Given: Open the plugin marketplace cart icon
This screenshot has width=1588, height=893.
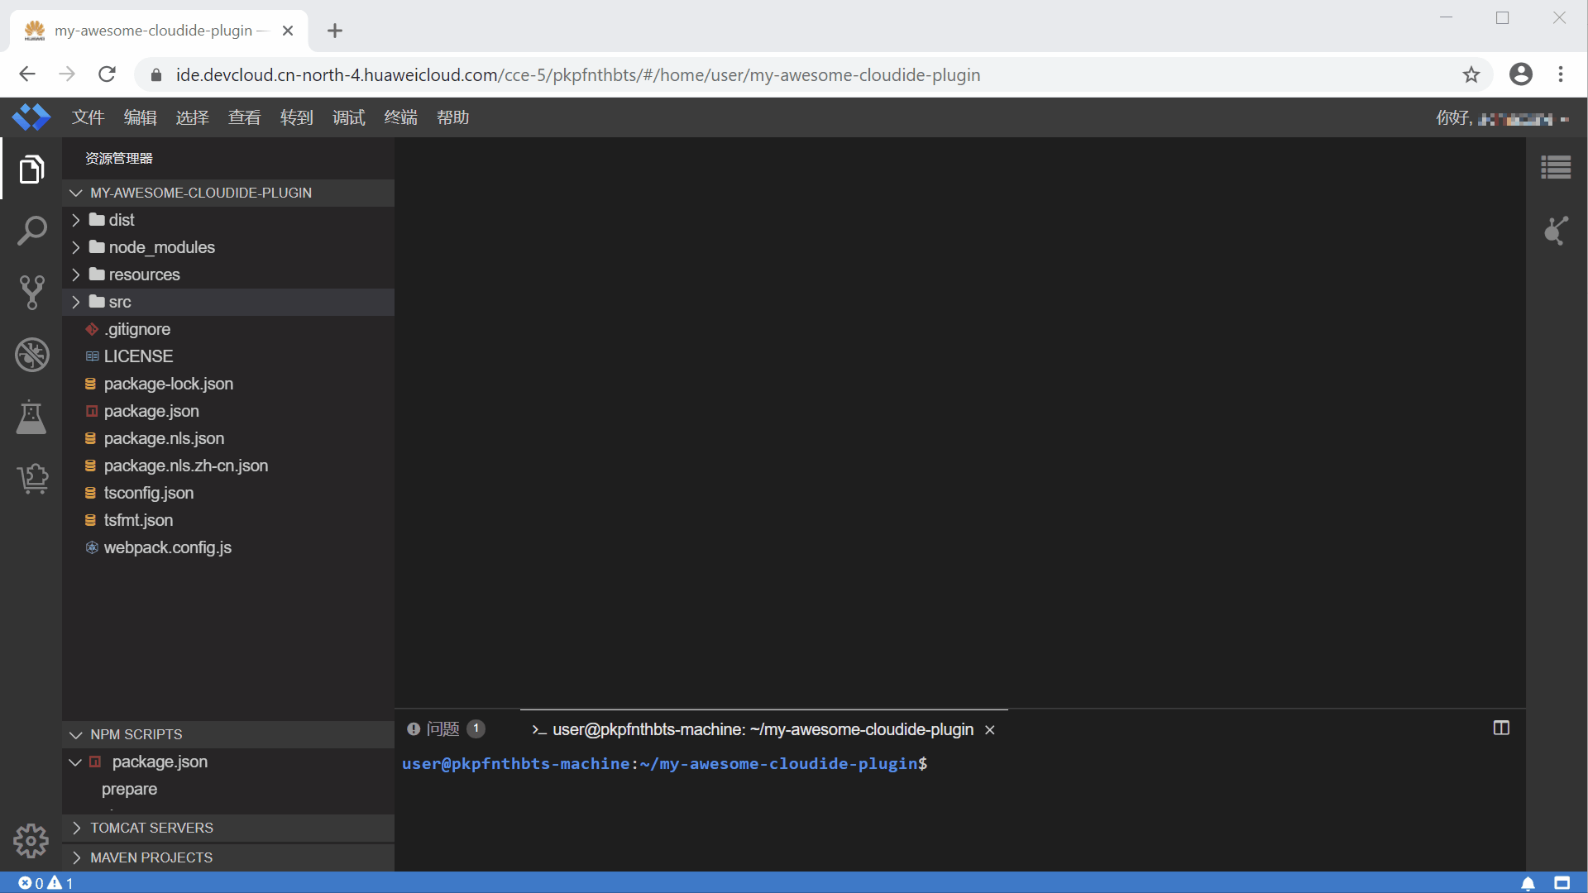Looking at the screenshot, I should click(x=31, y=479).
